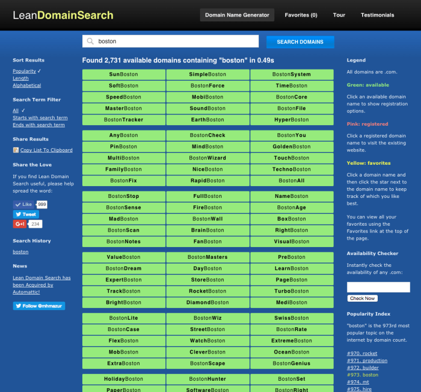Select the LearnBoston domain
Screen dimensions: 421x392
click(292, 268)
